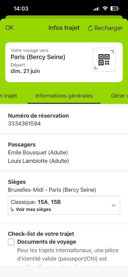Expand the seats chevron arrow
The image size is (128, 277).
113,205
